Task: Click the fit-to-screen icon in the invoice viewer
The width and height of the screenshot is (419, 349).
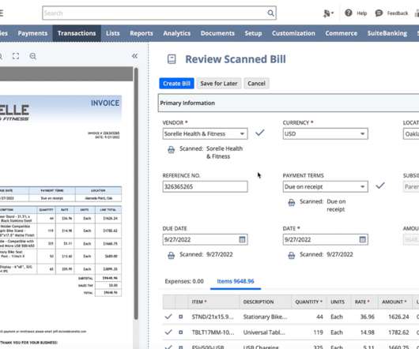Action: coord(16,56)
